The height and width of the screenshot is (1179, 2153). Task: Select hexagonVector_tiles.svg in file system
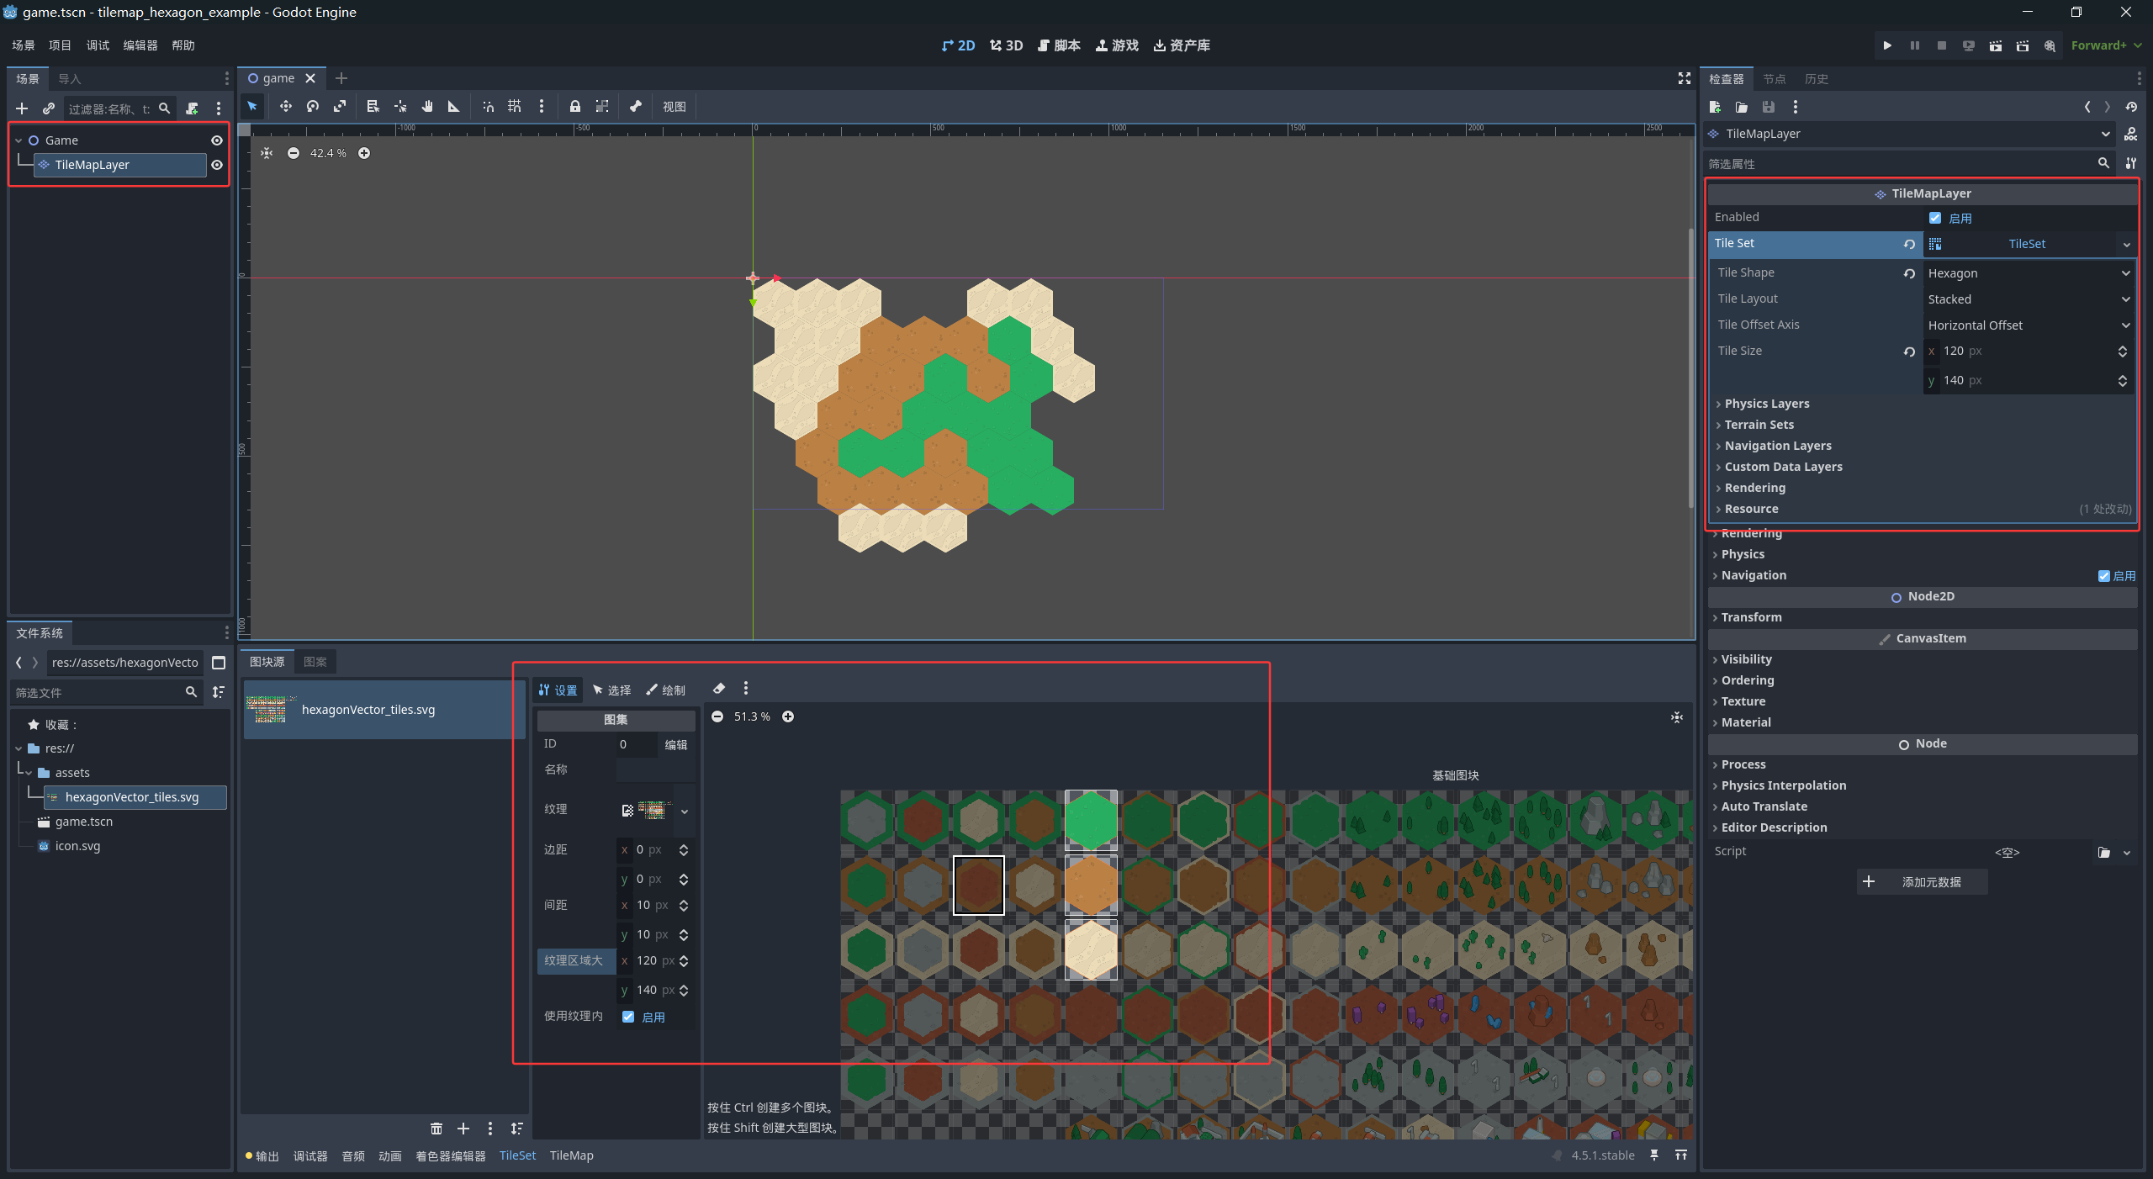click(132, 797)
